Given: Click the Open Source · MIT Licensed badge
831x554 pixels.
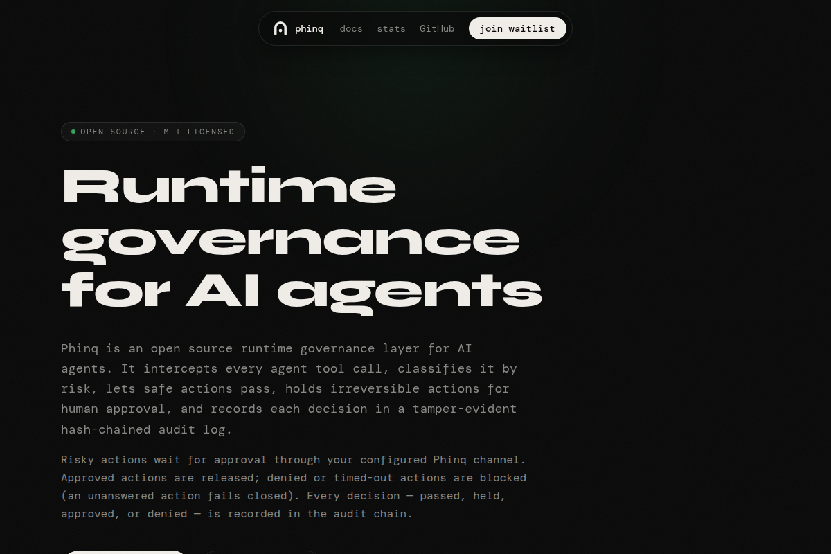Looking at the screenshot, I should coord(153,132).
